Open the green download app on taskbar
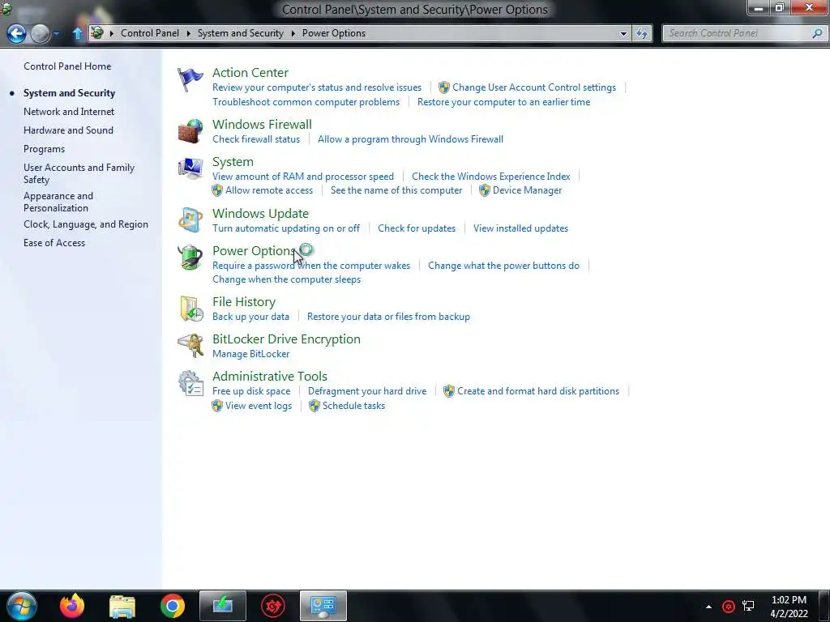Screen dimensions: 830x622 coord(223,606)
